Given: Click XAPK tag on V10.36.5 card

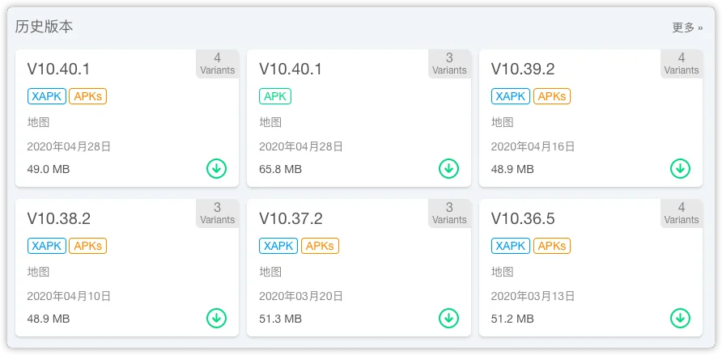Looking at the screenshot, I should click(x=511, y=246).
